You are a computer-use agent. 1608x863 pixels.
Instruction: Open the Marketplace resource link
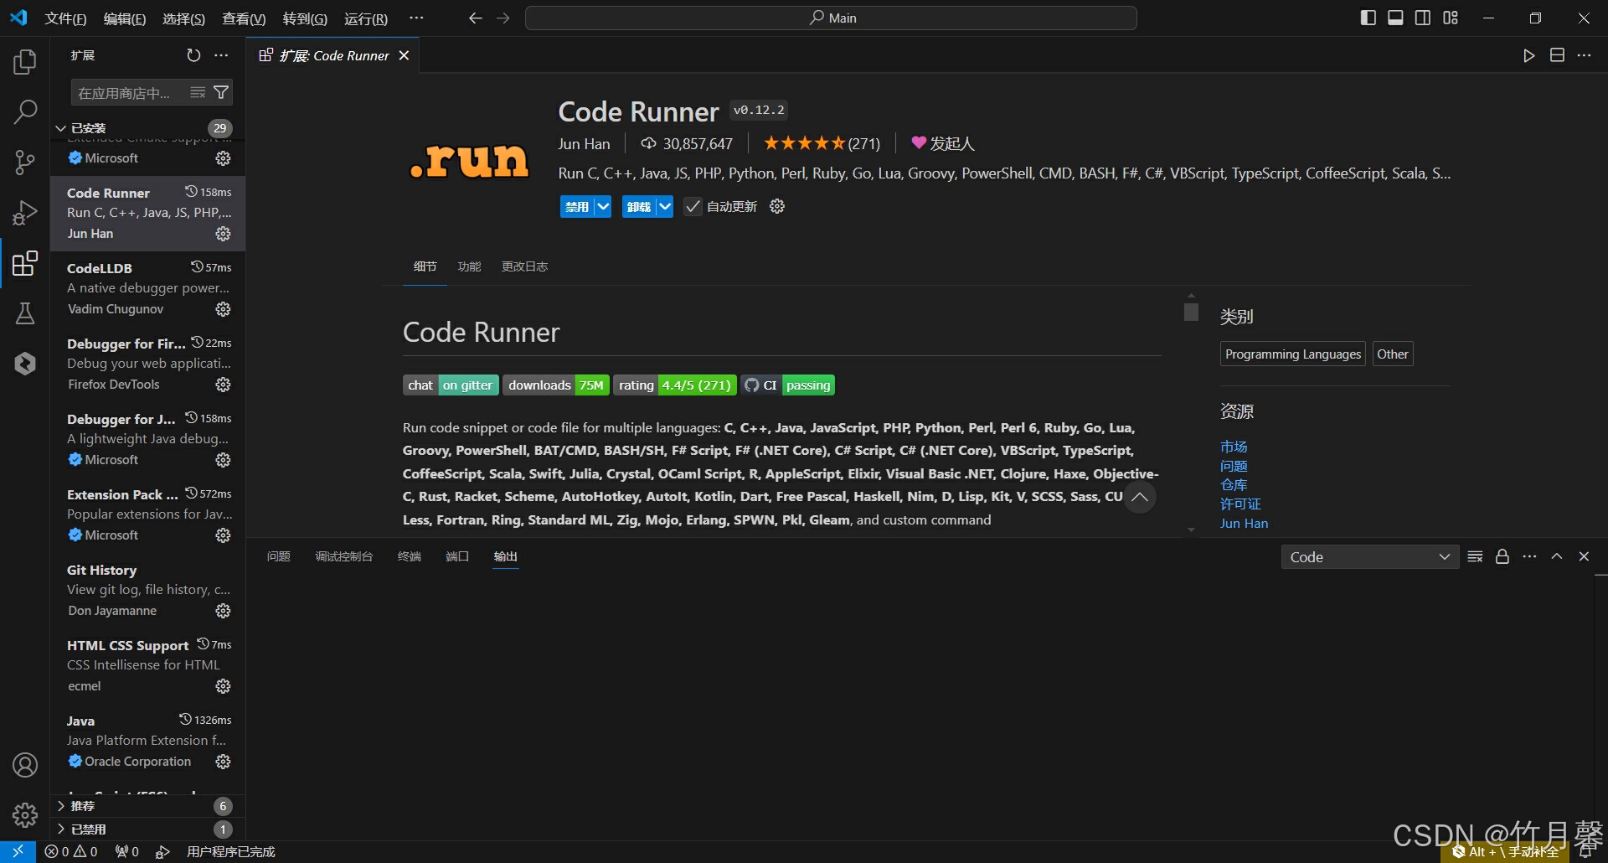1234,447
